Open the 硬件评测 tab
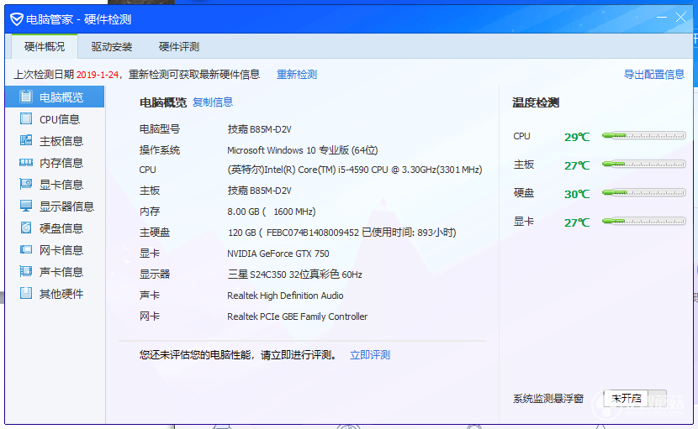The width and height of the screenshot is (698, 429). [x=179, y=47]
